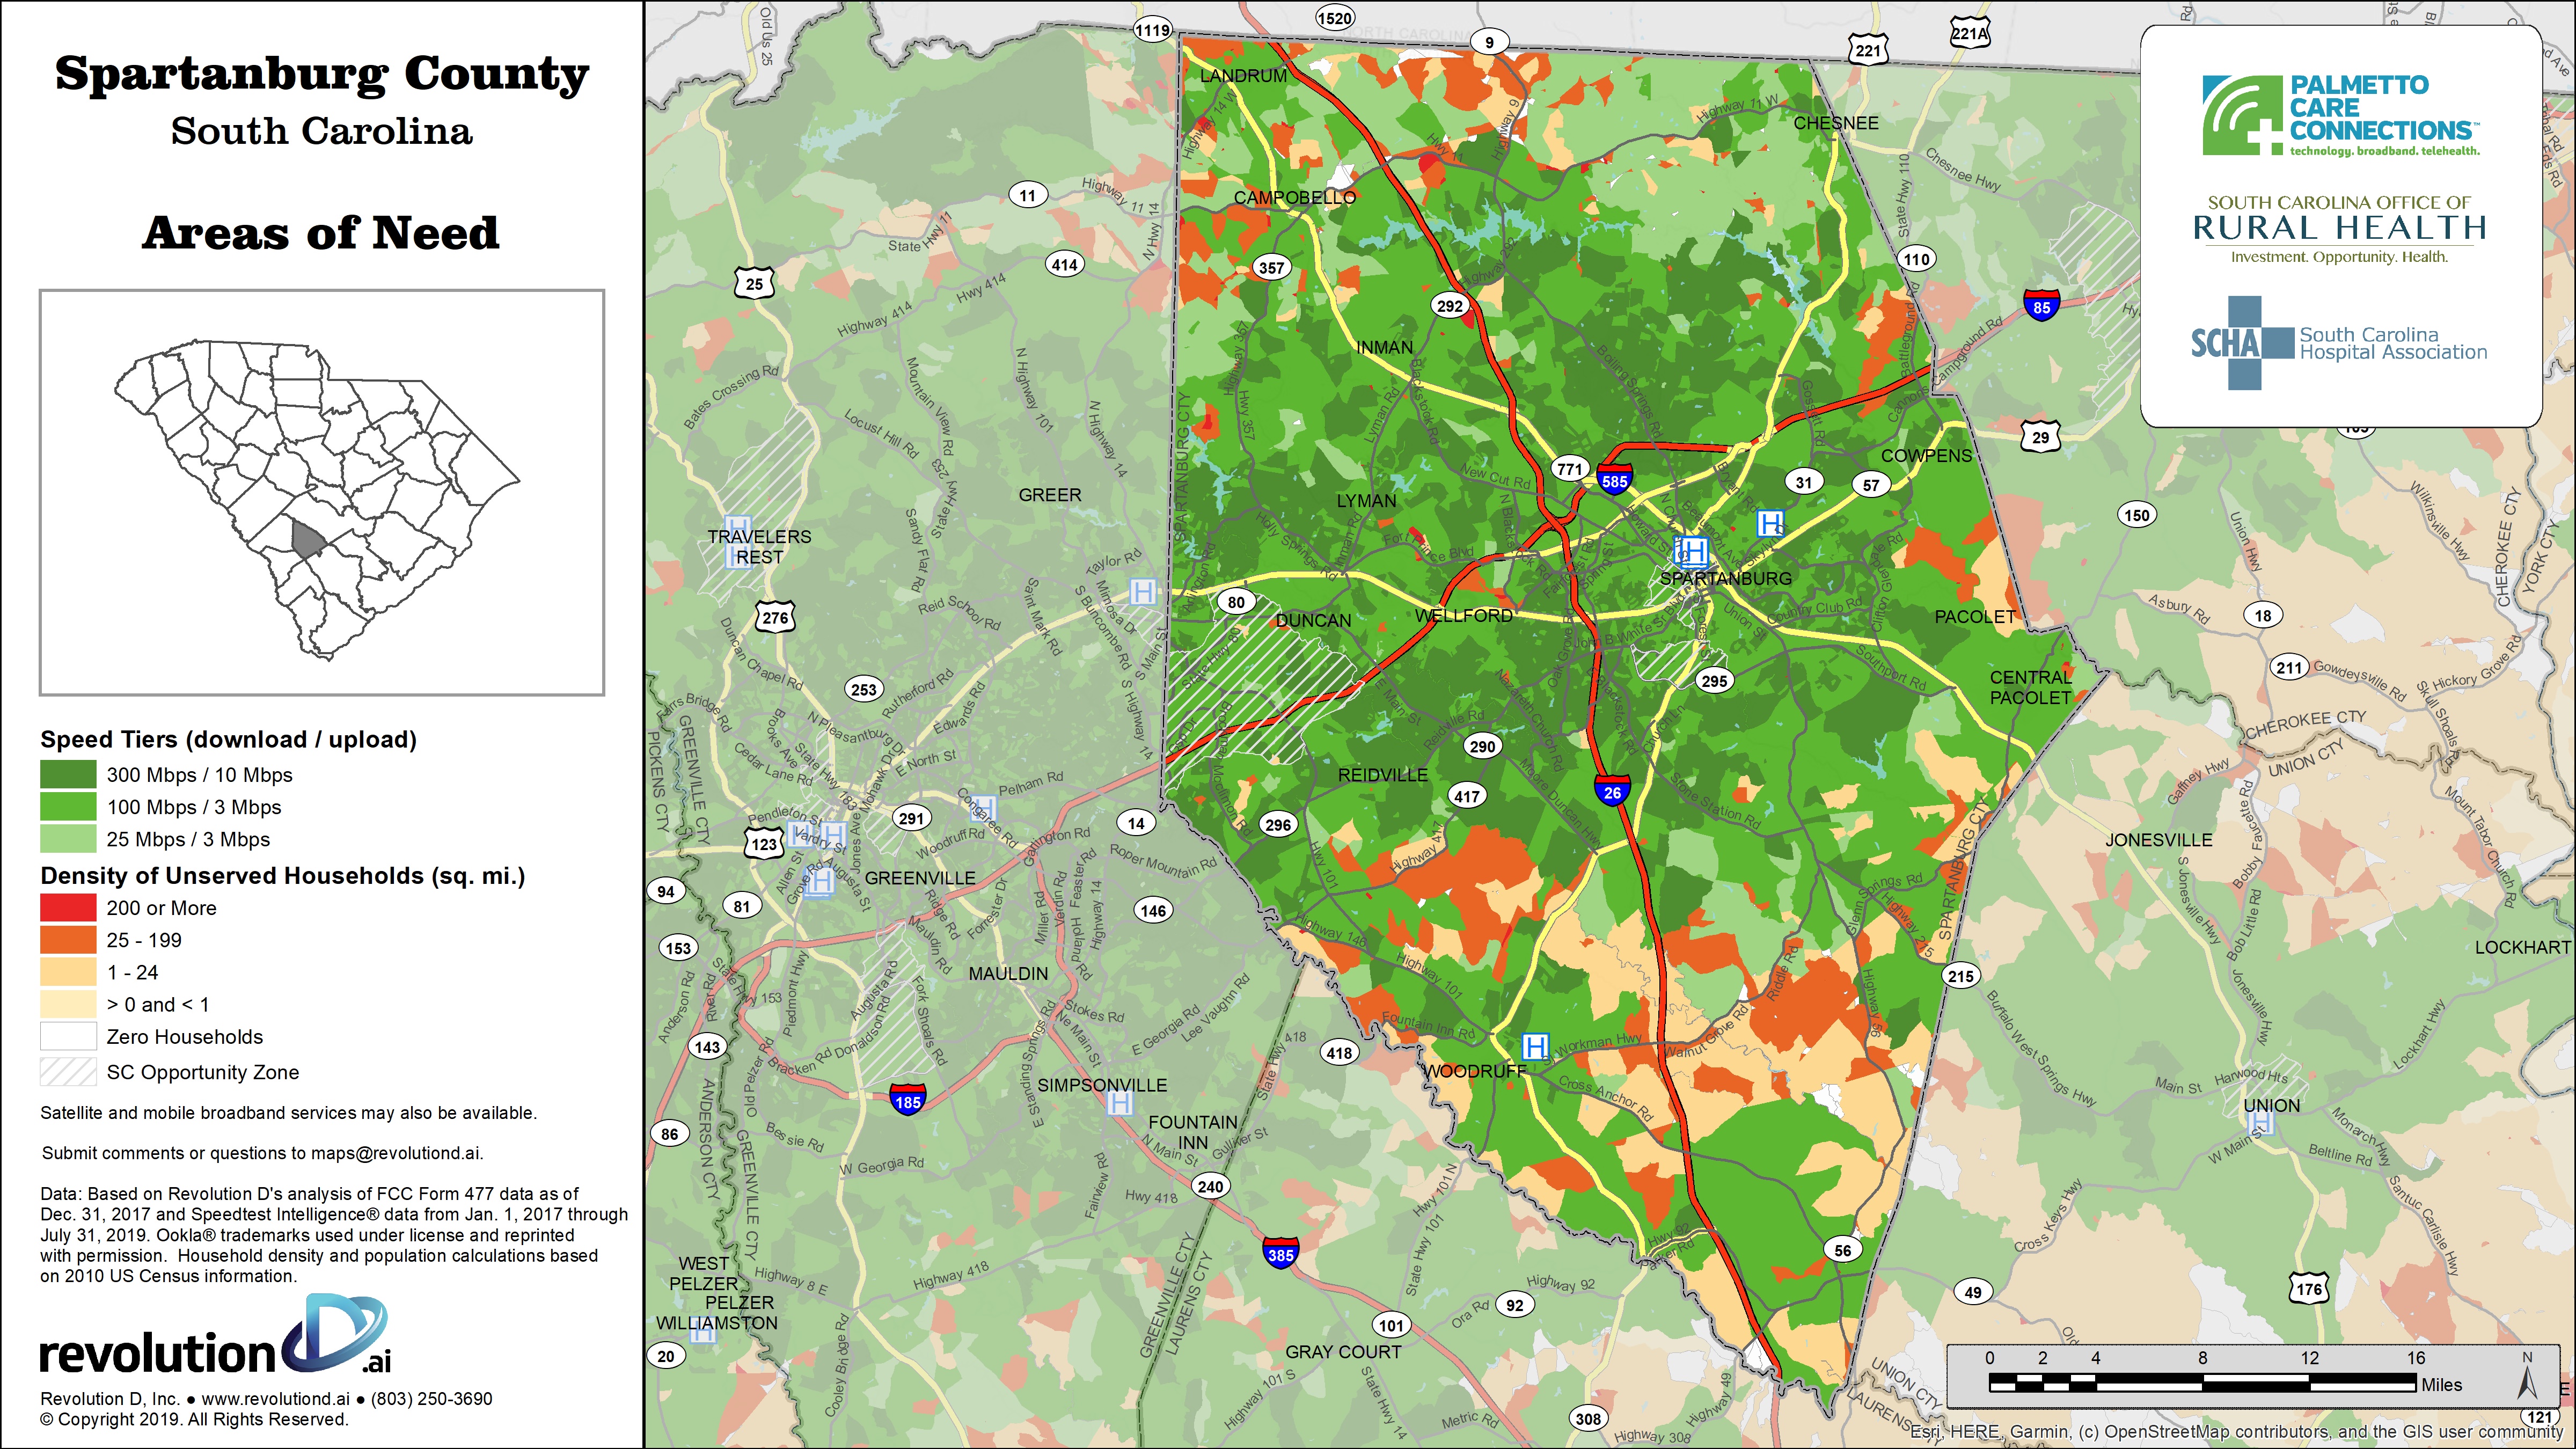Click the orange 25 - 199 swatch
The image size is (2576, 1449).
[68, 939]
